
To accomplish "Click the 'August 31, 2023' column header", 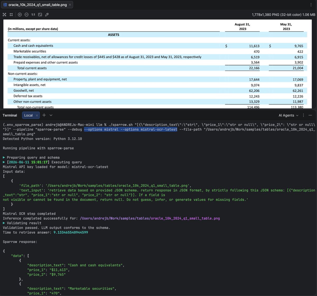I will [243, 26].
